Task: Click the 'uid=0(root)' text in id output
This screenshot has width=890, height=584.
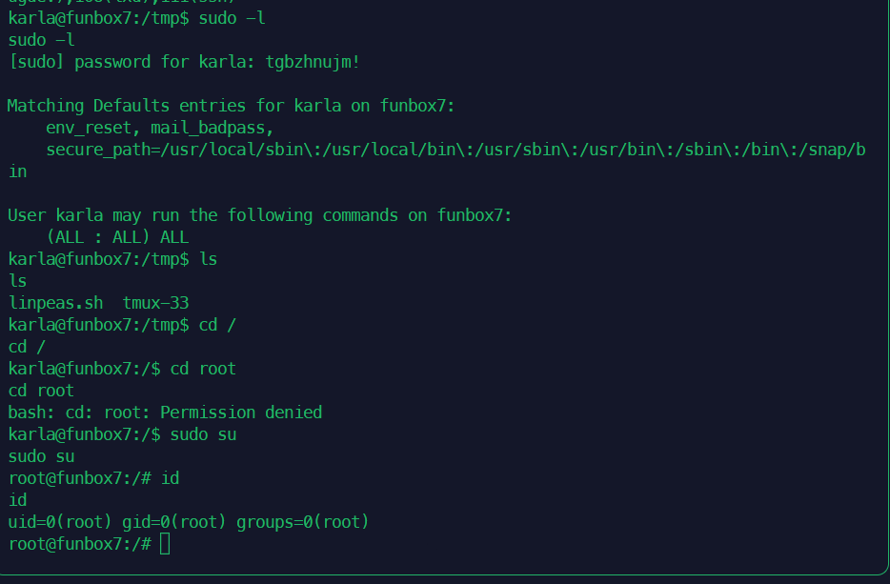Action: (60, 522)
